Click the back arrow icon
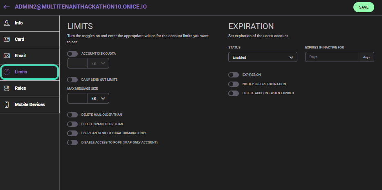This screenshot has width=382, height=190. (7, 7)
